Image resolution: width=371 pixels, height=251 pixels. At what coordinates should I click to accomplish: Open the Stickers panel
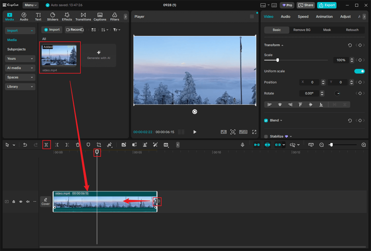53,17
